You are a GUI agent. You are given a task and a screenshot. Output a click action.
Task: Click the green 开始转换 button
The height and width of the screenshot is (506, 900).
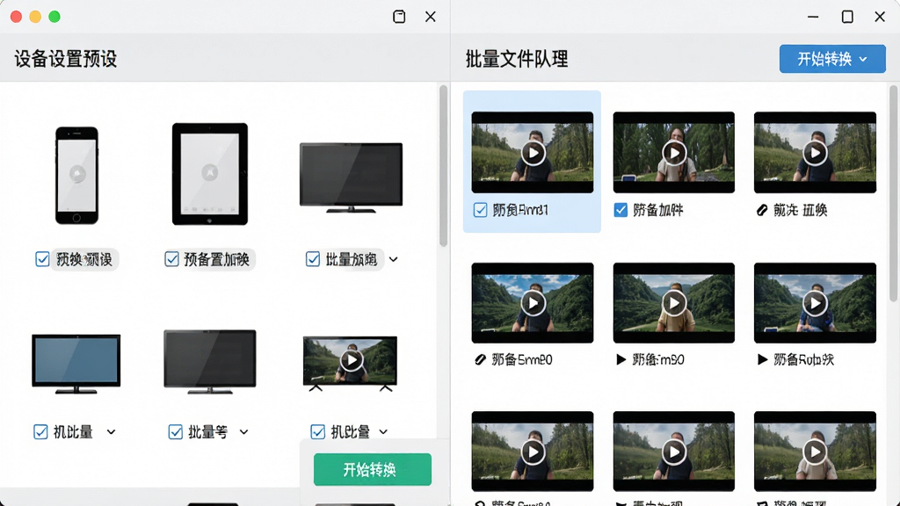click(373, 470)
